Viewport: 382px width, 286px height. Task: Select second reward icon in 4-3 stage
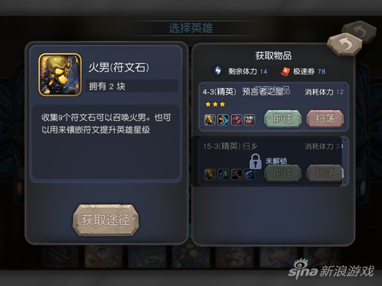pyautogui.click(x=223, y=120)
